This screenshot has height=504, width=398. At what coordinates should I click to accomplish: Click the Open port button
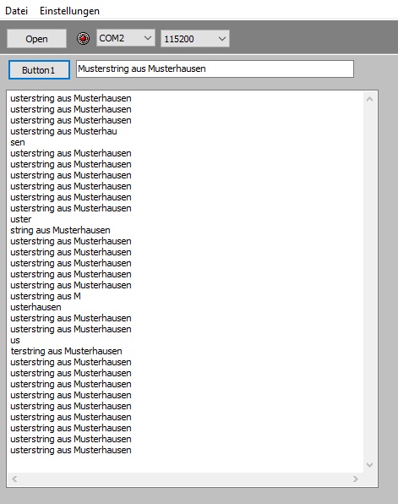click(x=36, y=39)
